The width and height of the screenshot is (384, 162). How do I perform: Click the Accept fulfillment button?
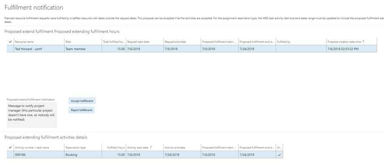pos(82,101)
